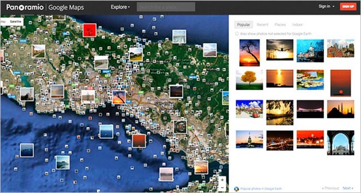Screen dimensions: 361x193
Task: Enable showing photos not selected for Google Earth
Action: tap(237, 34)
